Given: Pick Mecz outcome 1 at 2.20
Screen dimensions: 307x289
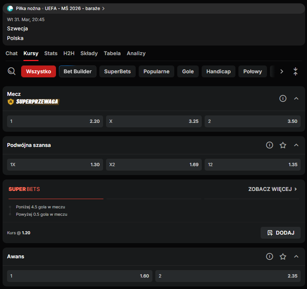Looking at the screenshot, I should point(55,121).
